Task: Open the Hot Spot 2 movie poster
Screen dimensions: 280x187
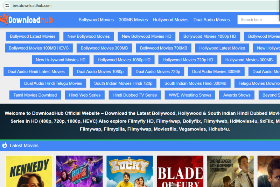Action: click(79, 171)
